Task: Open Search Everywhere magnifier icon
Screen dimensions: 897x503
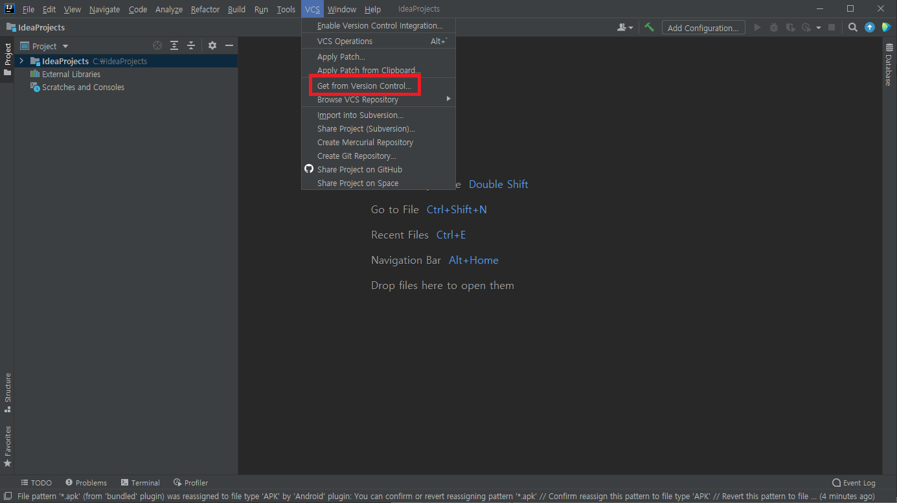Action: [x=853, y=27]
